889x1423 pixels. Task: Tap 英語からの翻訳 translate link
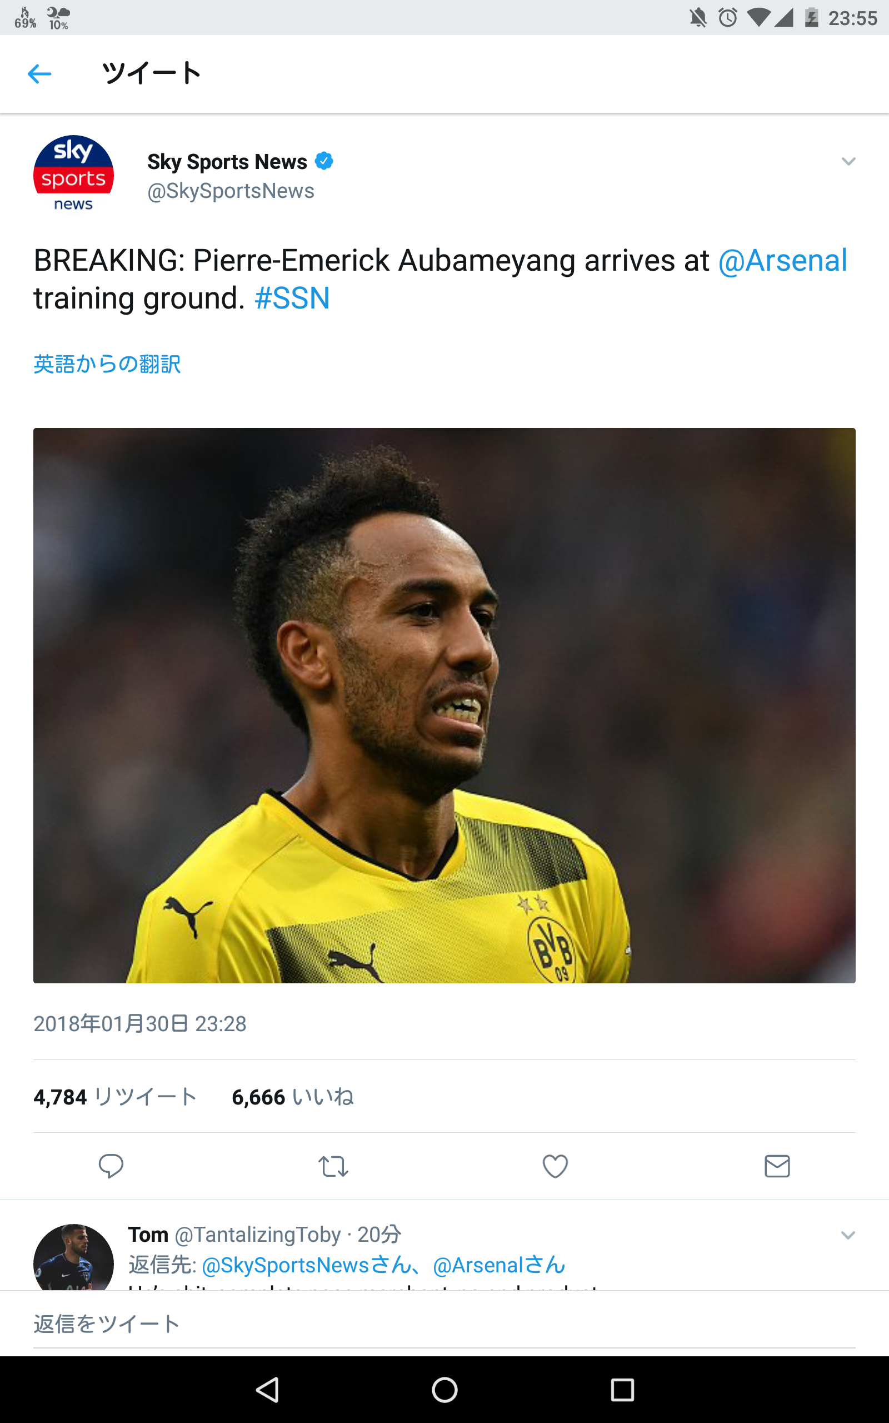point(107,365)
